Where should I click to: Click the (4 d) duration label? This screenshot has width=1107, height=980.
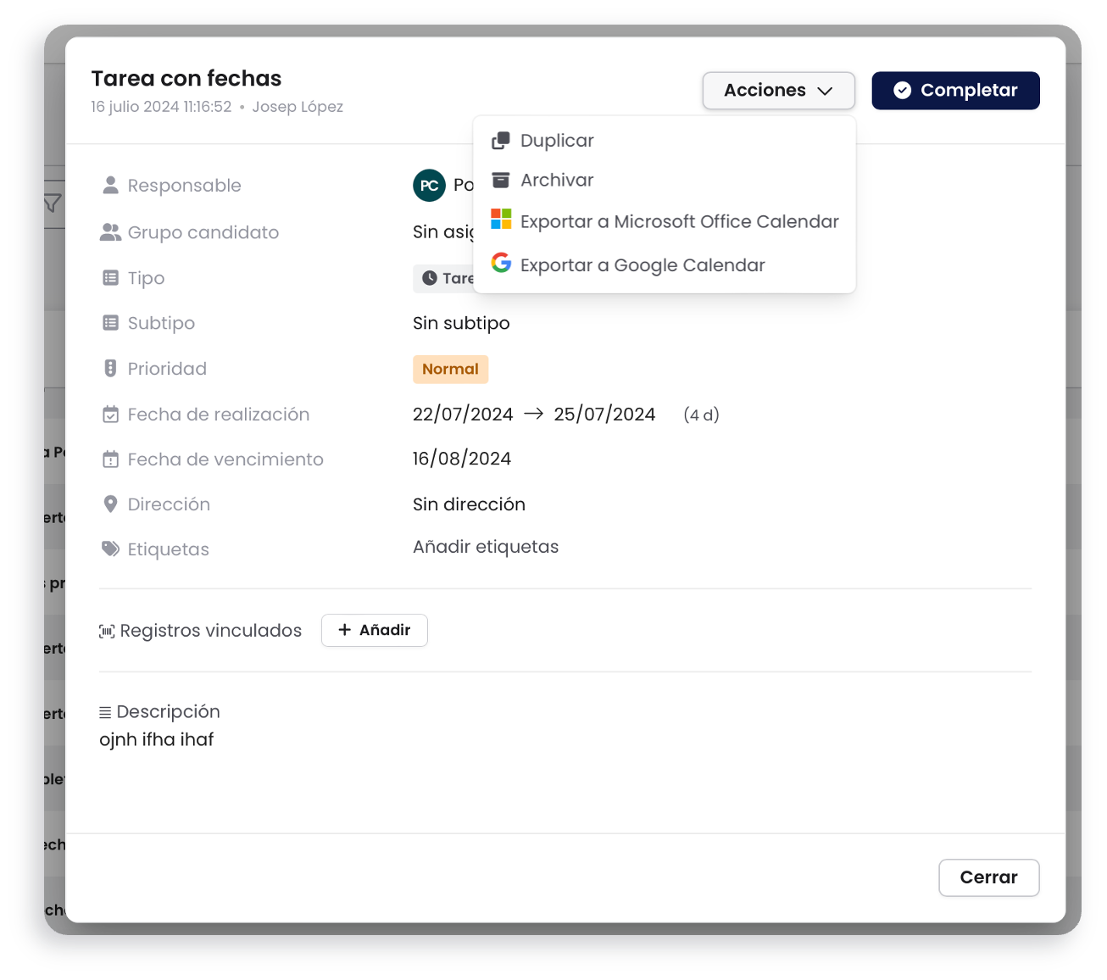701,415
